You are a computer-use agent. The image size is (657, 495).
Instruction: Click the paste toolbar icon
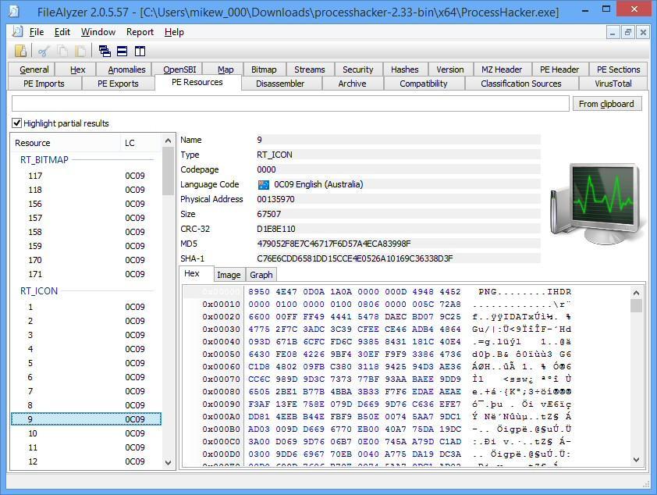80,51
